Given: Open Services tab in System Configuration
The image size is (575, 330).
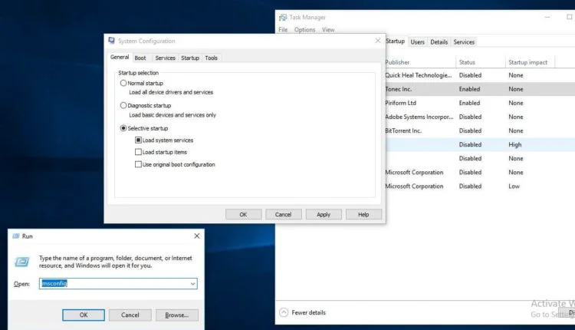Looking at the screenshot, I should click(165, 58).
